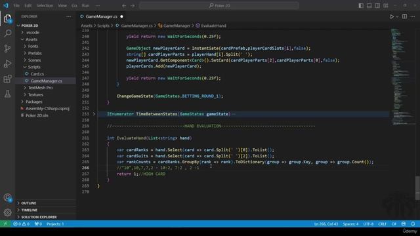Image resolution: width=420 pixels, height=236 pixels.
Task: Open Card.cs file in explorer
Action: [x=45, y=74]
